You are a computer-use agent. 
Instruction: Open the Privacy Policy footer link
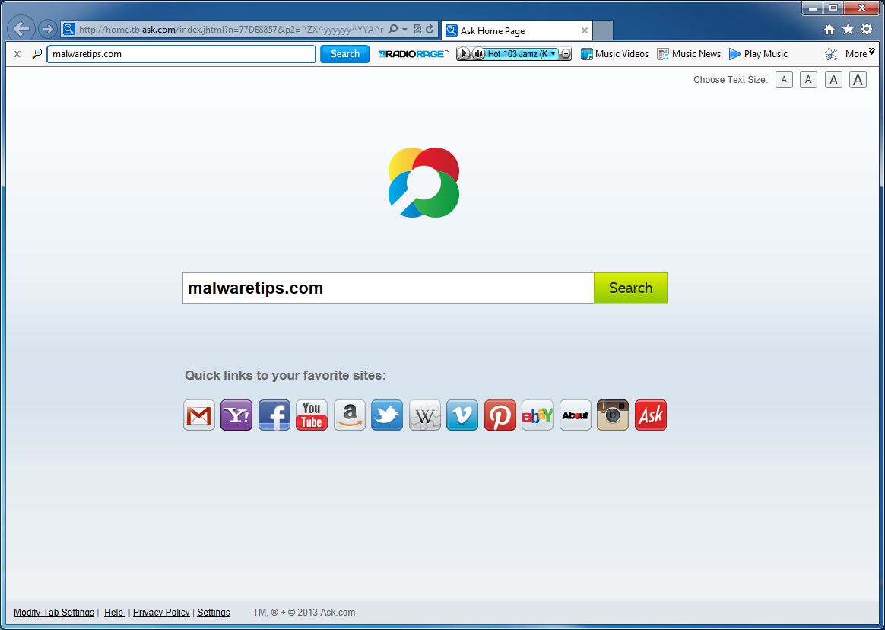coord(161,612)
